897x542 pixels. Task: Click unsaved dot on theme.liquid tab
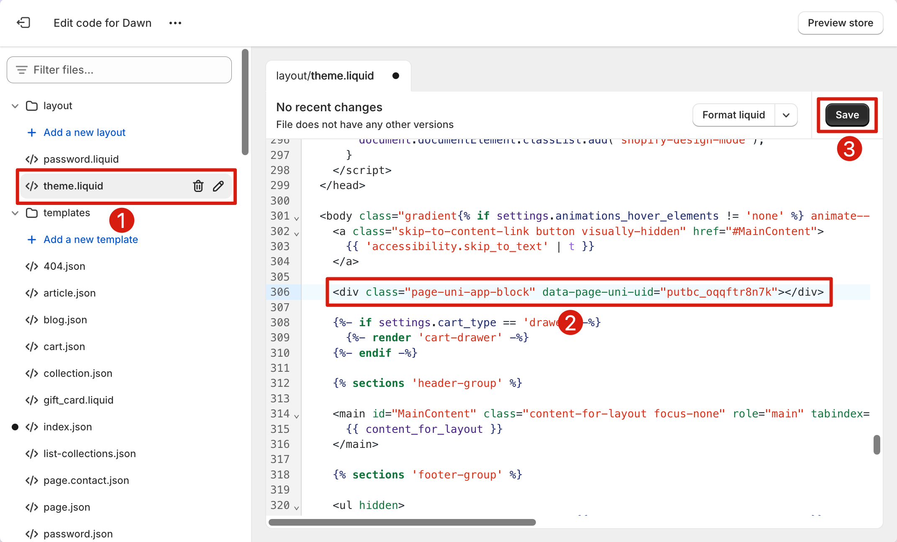click(396, 76)
